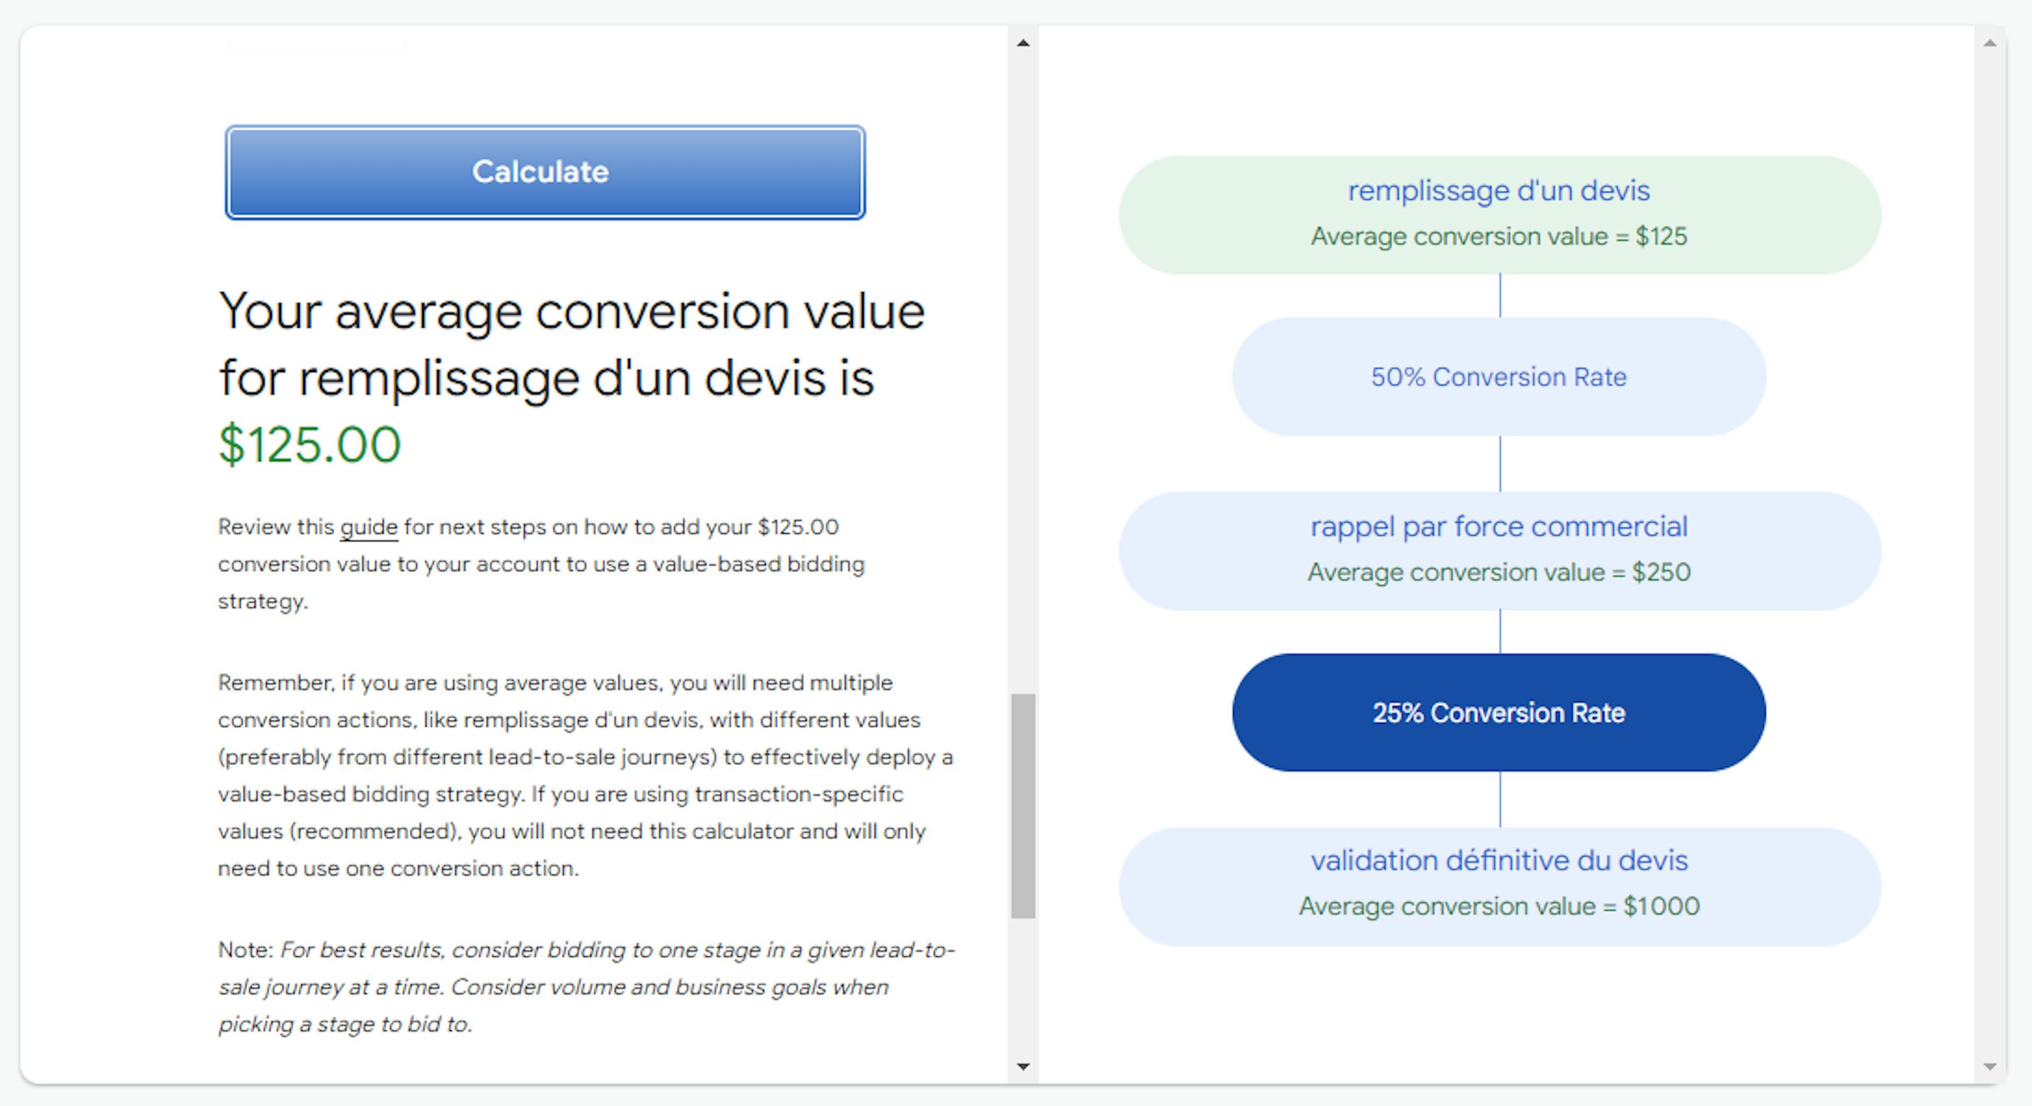Click the green $125.00 result value

pos(309,444)
